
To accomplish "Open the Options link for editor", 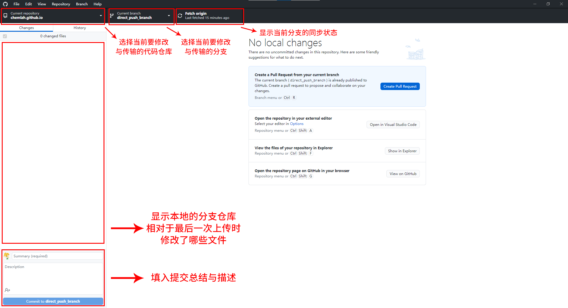I will tap(297, 124).
